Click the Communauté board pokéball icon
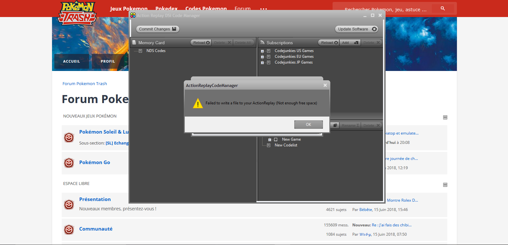This screenshot has width=508, height=245. point(69,230)
